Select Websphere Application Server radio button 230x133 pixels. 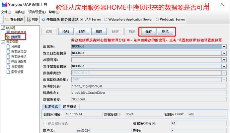(105, 20)
